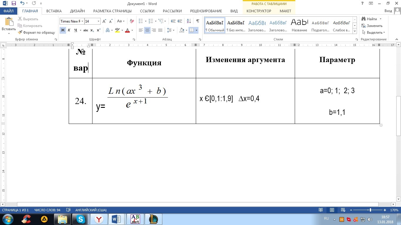Toggle italic formatting with К
Screen dimensions: 401x225
tap(69, 30)
